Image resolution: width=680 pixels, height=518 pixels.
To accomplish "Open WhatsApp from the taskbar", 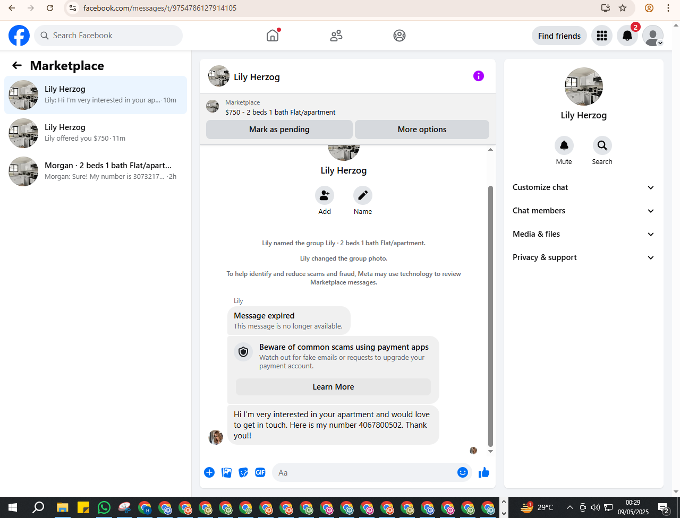I will (x=104, y=507).
